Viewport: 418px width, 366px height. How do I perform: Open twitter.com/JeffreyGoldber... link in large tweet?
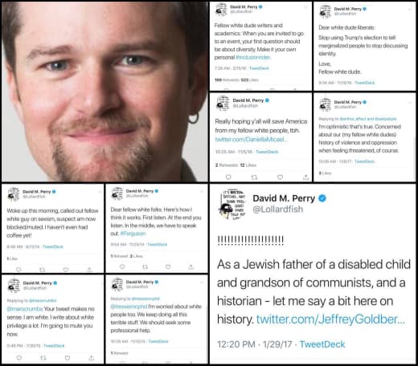[x=330, y=319]
